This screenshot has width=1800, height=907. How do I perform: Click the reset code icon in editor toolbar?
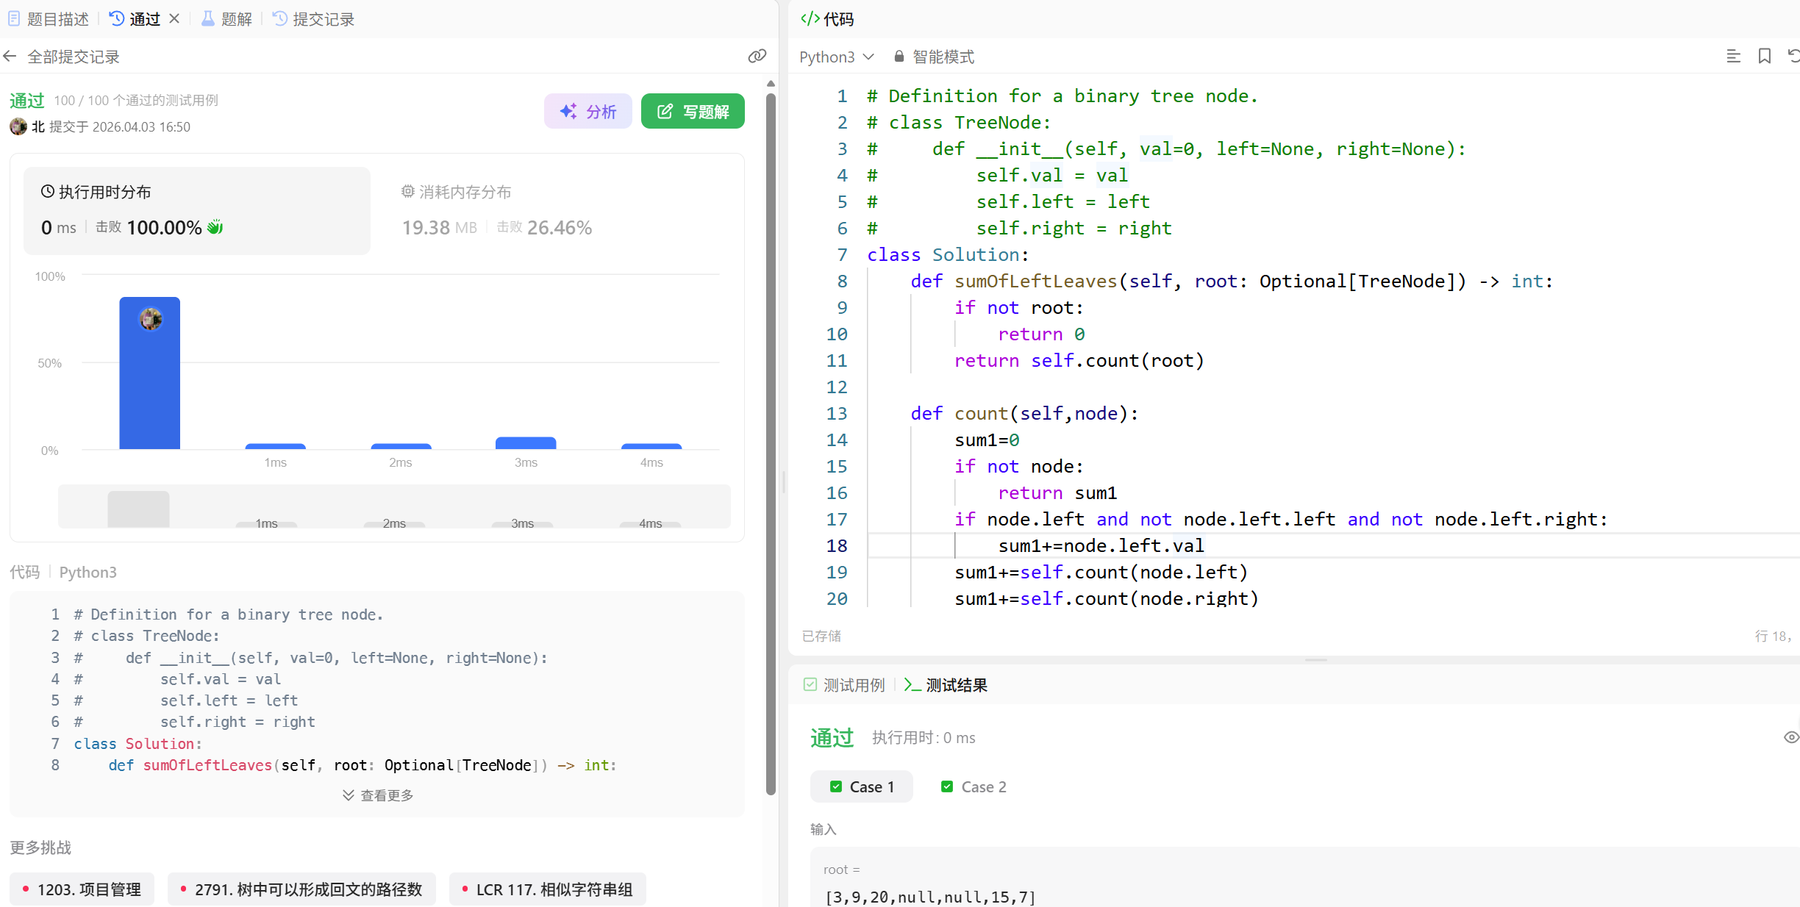[x=1793, y=57]
